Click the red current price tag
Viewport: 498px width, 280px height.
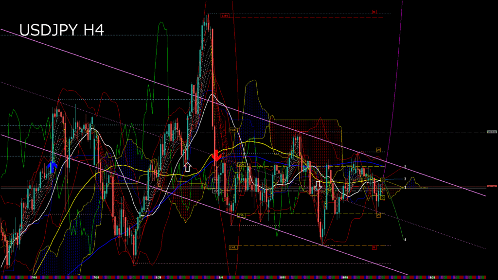coord(492,186)
